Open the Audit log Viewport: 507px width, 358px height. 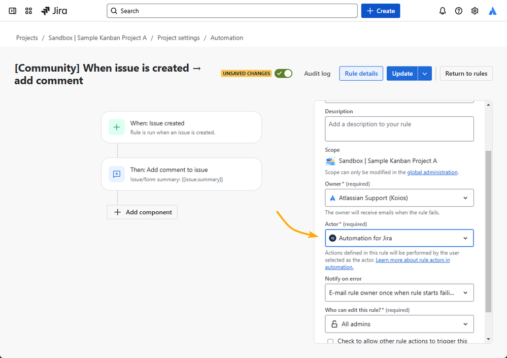(x=317, y=74)
